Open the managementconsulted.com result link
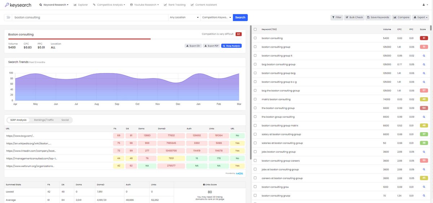The image size is (433, 203). tap(31, 158)
